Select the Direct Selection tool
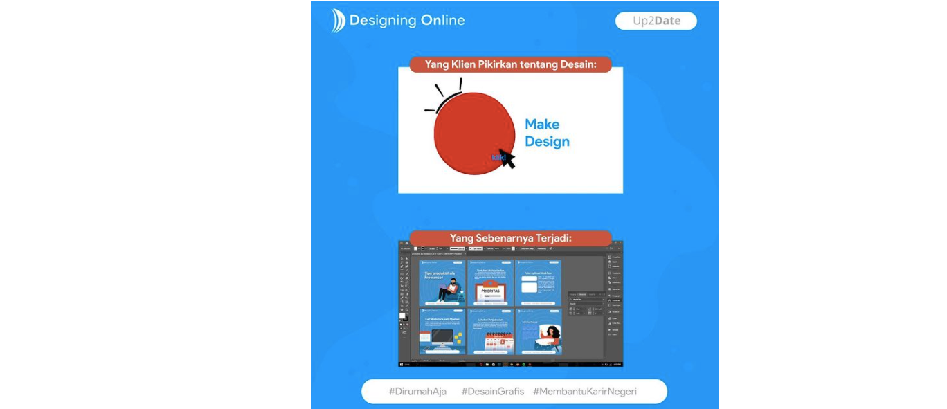This screenshot has width=947, height=409. (406, 259)
